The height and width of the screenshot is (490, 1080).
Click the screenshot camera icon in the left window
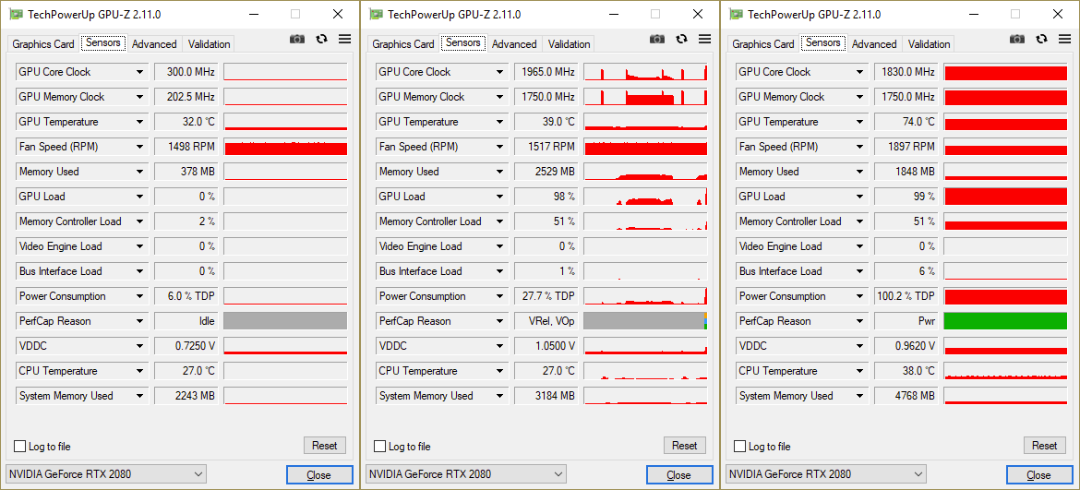[x=296, y=39]
